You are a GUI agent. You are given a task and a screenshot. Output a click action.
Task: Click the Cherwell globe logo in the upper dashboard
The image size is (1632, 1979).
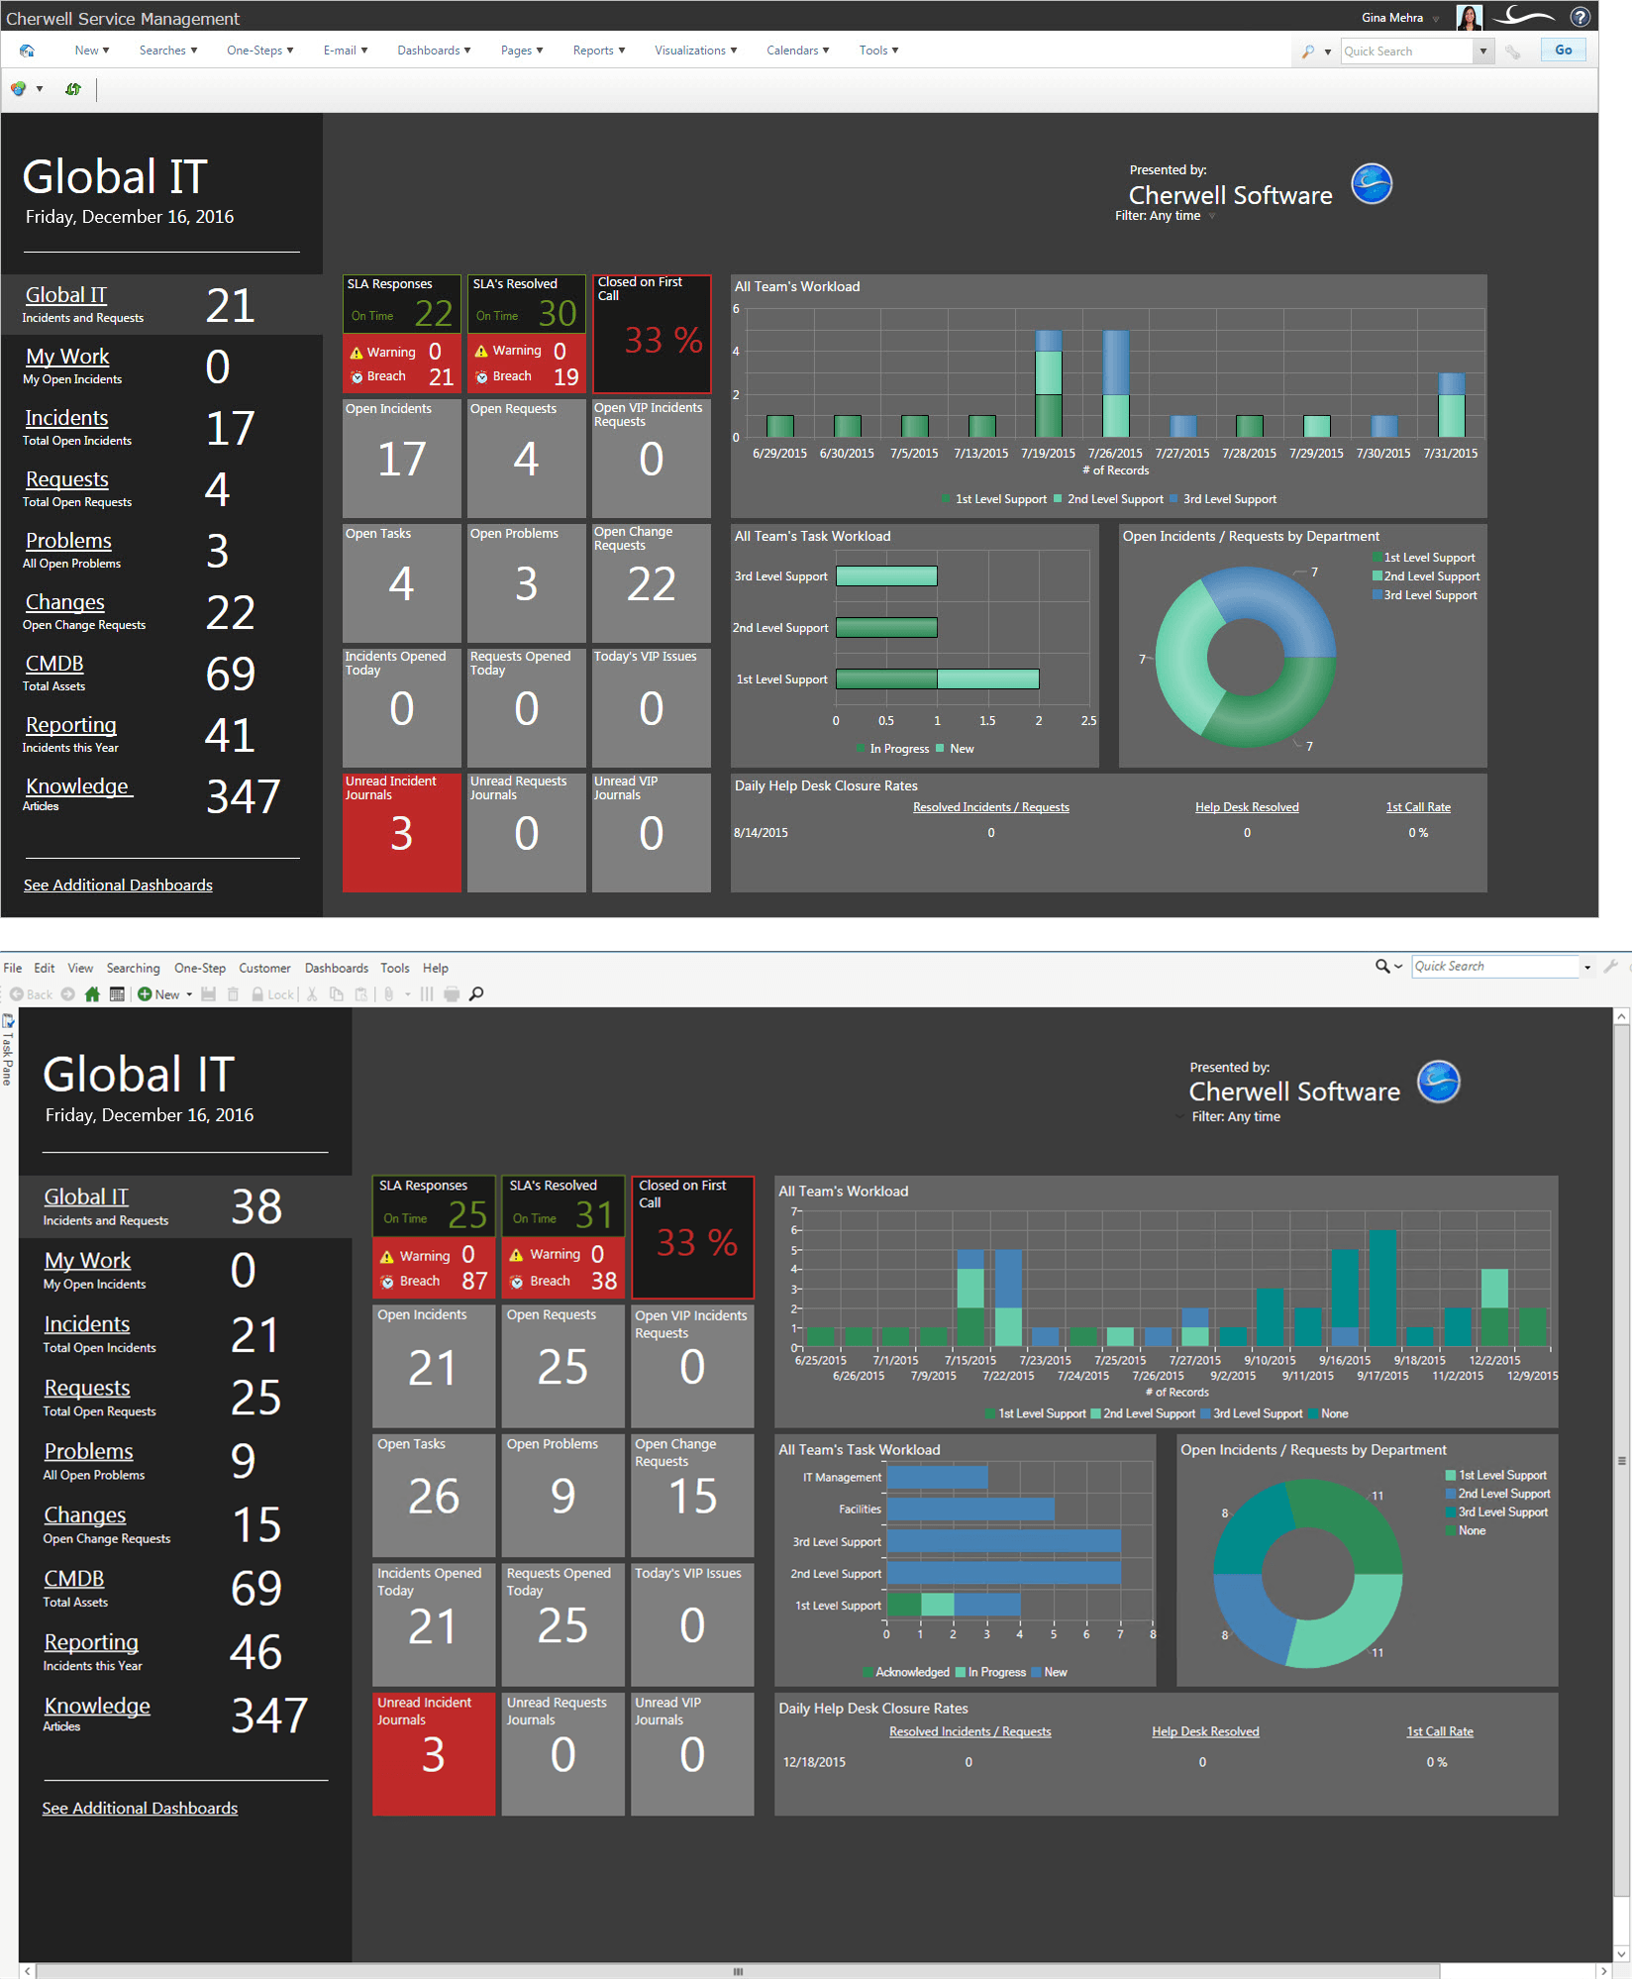(x=1373, y=184)
